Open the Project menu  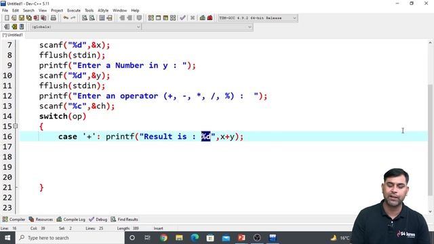[57, 11]
